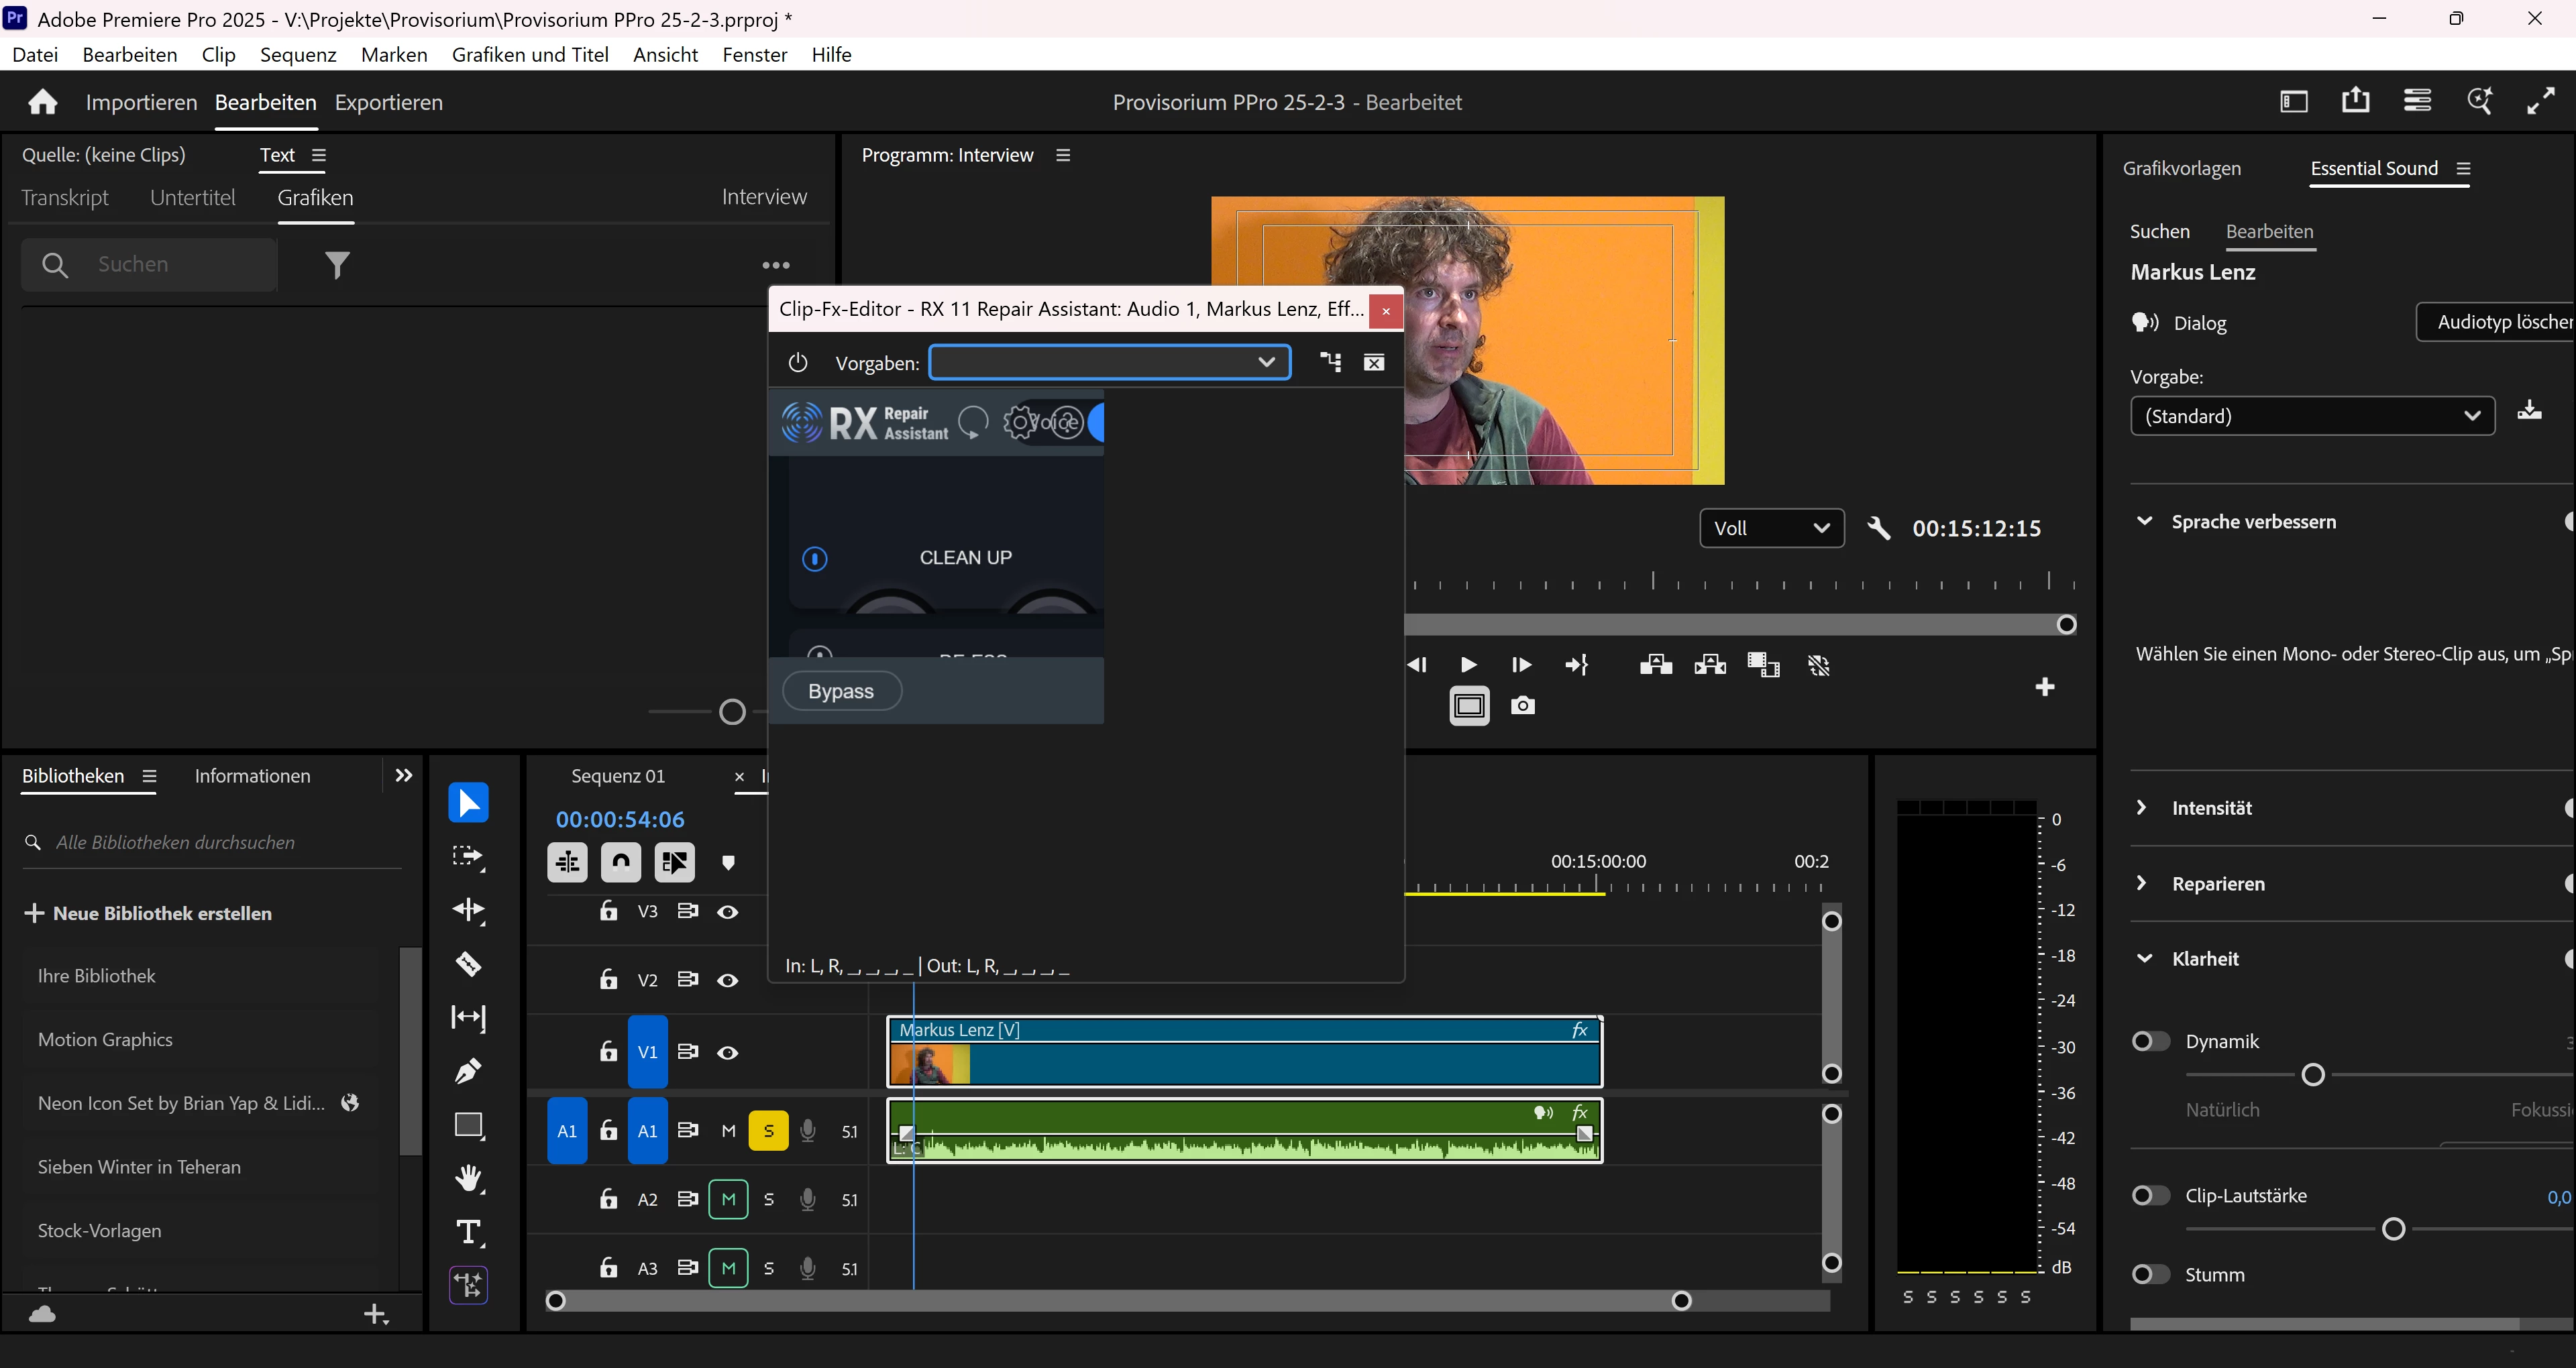Select the Razor tool
Screen dimensions: 2576x1368
[468, 964]
